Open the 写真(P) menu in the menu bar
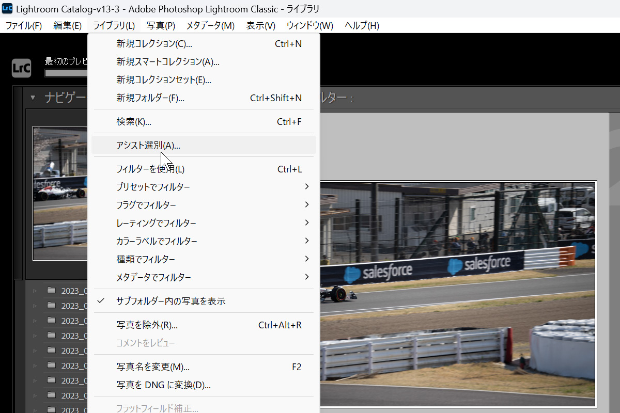 (161, 26)
